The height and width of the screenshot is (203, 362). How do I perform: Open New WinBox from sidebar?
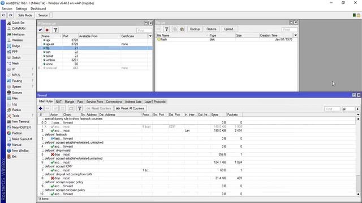click(20, 151)
